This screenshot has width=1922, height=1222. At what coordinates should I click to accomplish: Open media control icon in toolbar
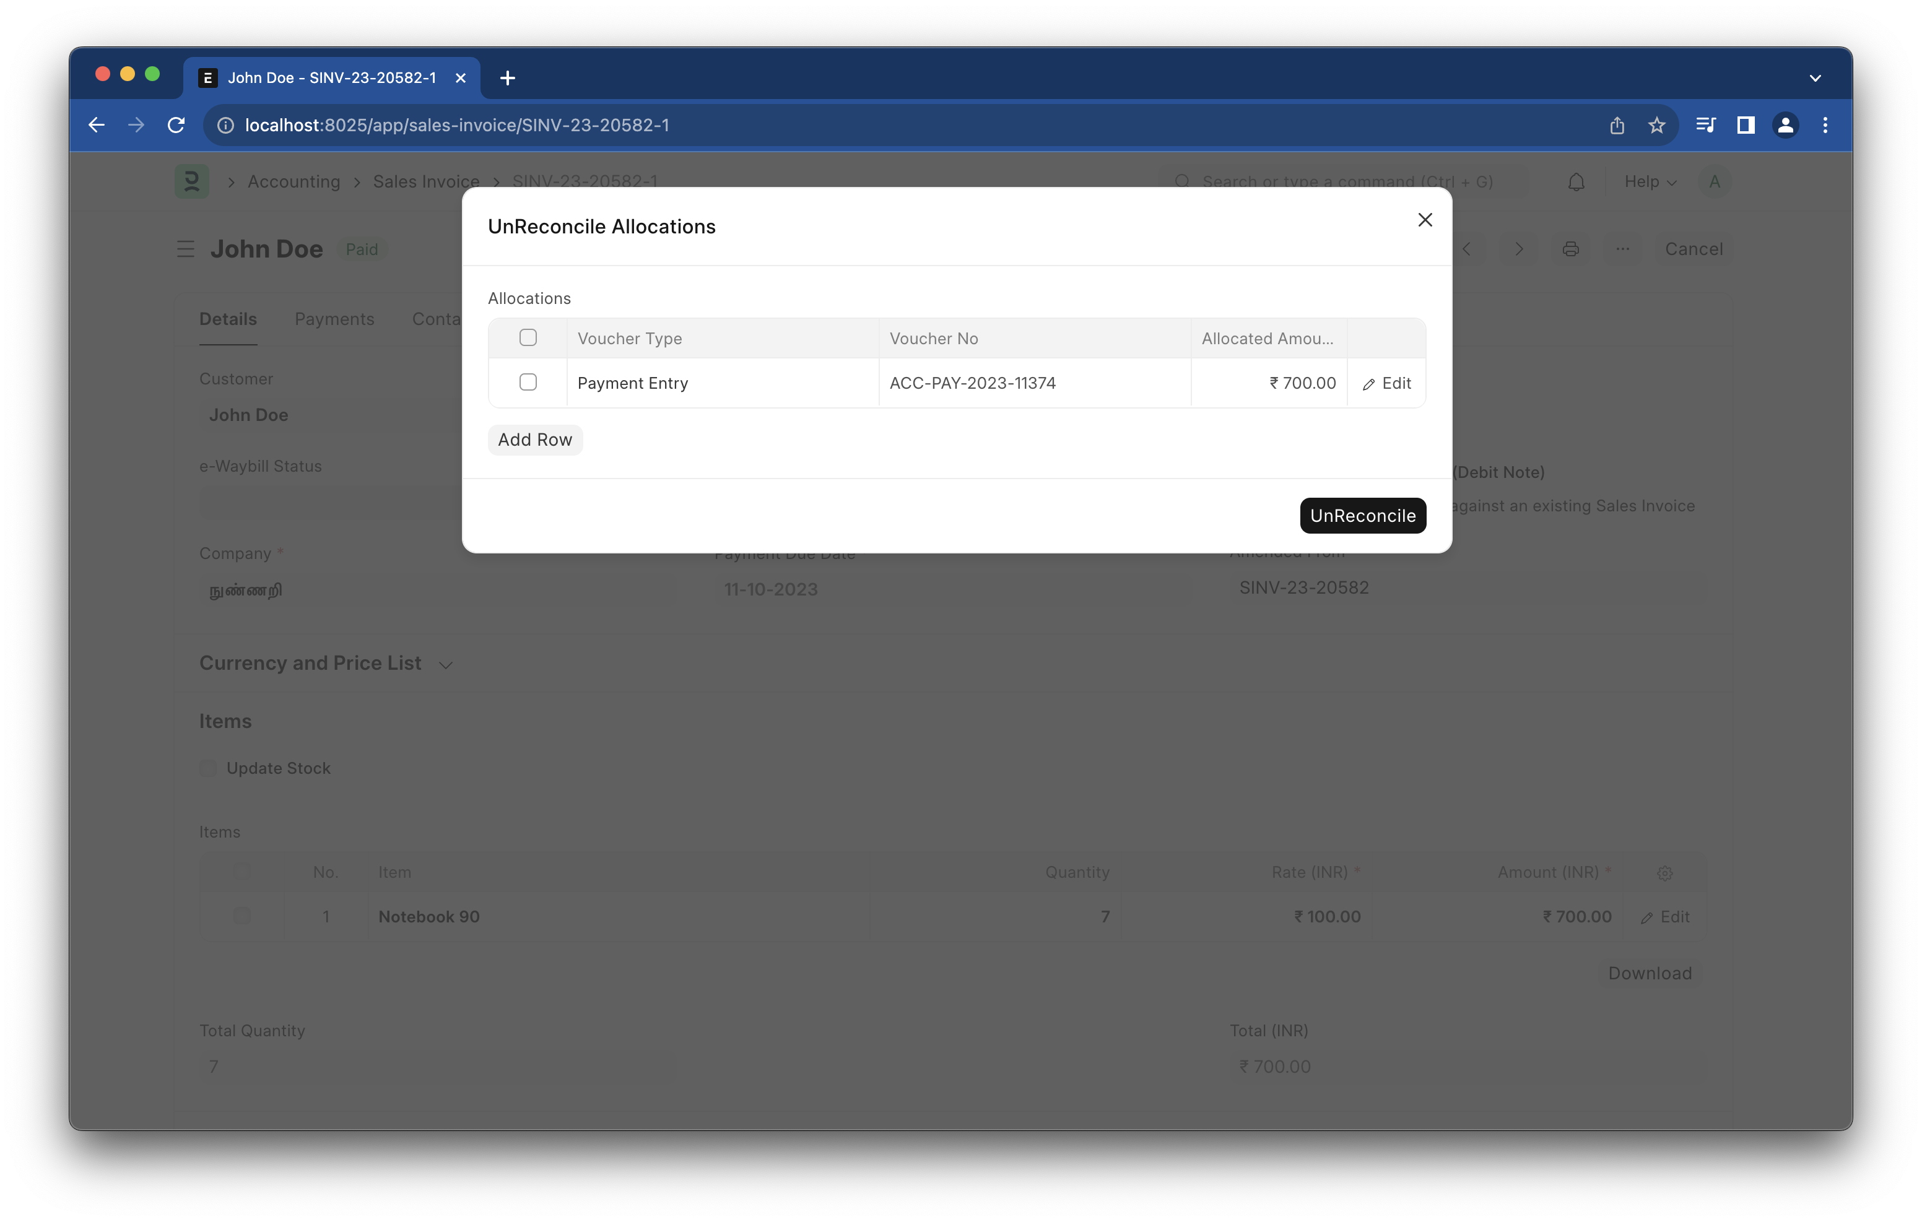click(x=1705, y=125)
